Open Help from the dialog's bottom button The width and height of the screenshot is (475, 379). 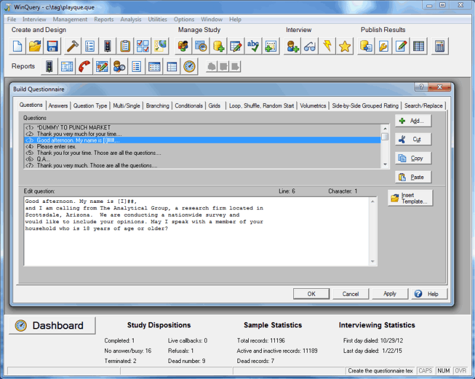429,294
